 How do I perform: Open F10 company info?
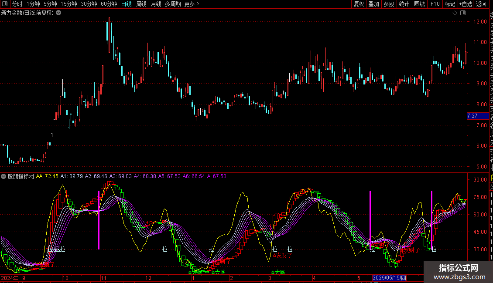(x=435, y=4)
